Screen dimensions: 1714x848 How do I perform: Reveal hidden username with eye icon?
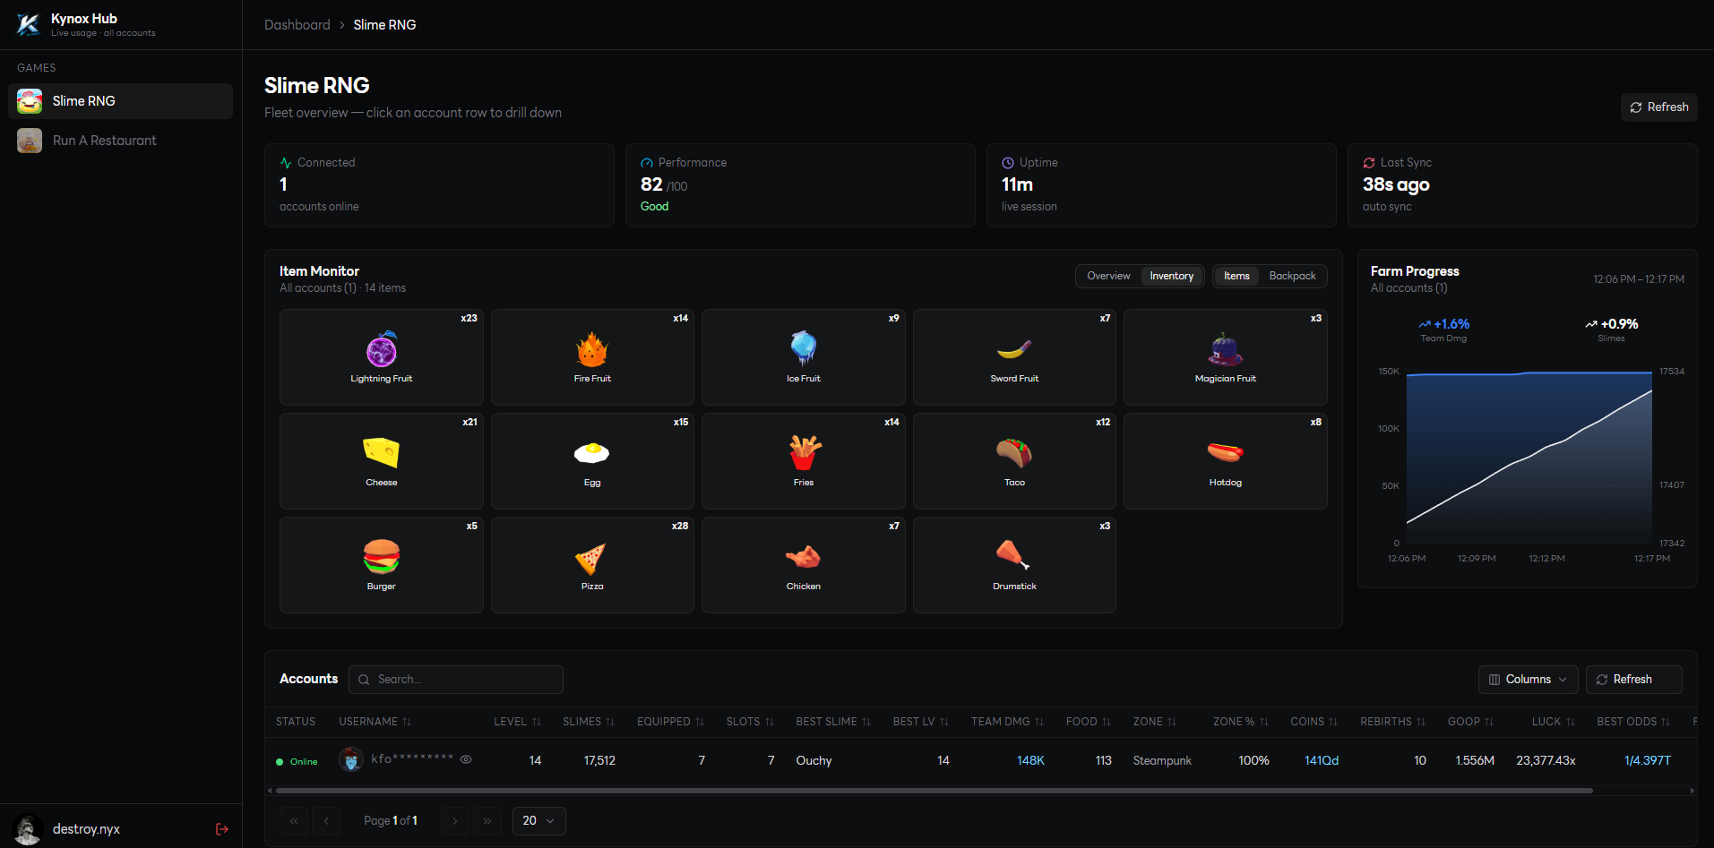click(x=466, y=759)
